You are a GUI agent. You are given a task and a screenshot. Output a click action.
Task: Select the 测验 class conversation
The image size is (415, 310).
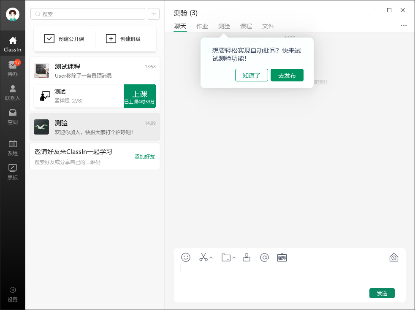click(95, 127)
